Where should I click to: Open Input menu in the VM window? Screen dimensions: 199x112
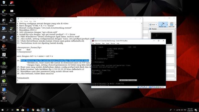[x=108, y=44]
